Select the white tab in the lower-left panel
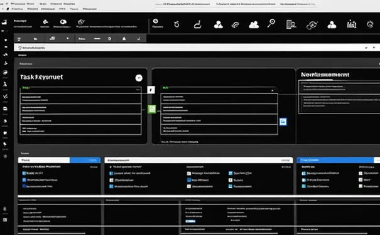 tap(44, 160)
